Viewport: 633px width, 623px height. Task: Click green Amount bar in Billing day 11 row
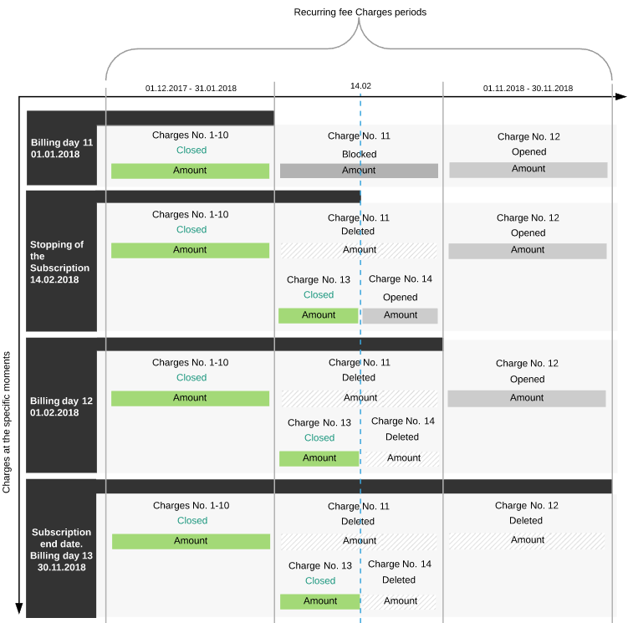coord(190,171)
